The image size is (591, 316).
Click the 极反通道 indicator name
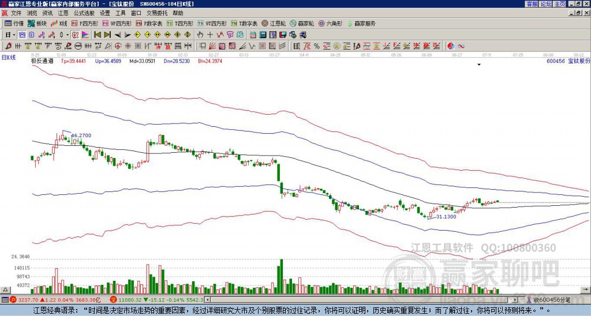(x=42, y=61)
